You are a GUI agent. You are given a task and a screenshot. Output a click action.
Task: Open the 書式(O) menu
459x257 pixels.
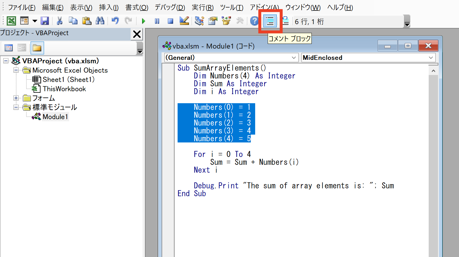[x=137, y=7]
